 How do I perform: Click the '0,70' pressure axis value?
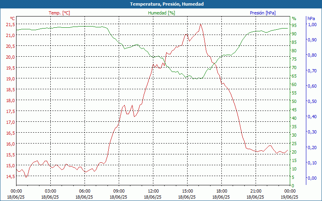point(312,71)
